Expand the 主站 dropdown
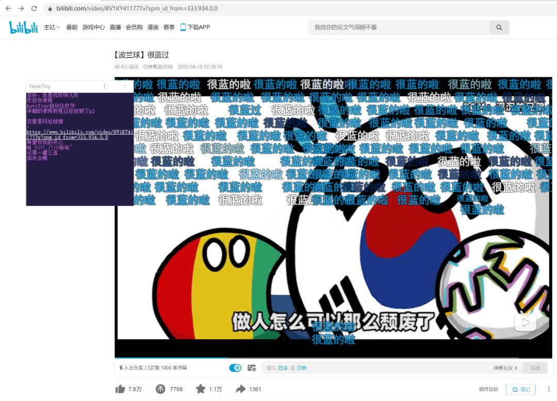The image size is (557, 401). [x=52, y=27]
